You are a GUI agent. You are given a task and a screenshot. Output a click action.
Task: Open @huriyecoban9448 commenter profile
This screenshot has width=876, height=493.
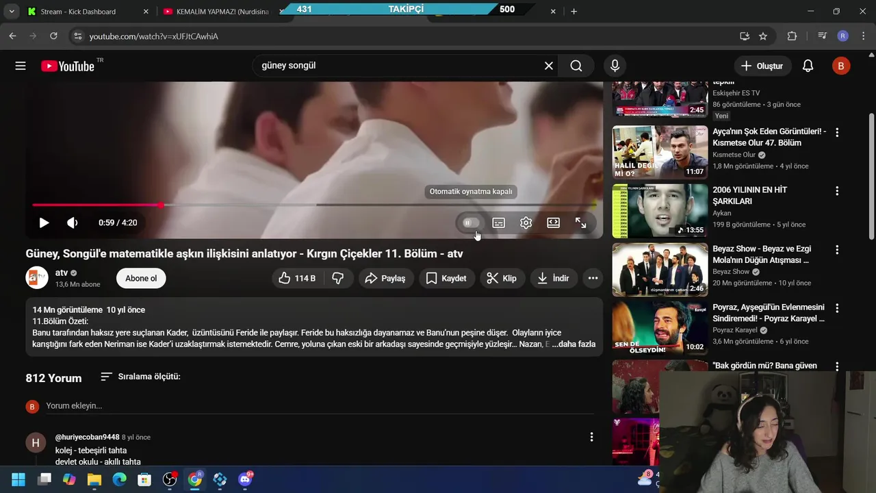pos(88,437)
